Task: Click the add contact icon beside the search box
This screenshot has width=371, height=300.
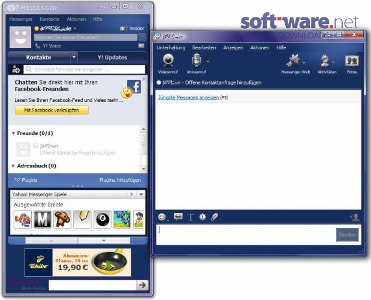Action: tap(16, 70)
